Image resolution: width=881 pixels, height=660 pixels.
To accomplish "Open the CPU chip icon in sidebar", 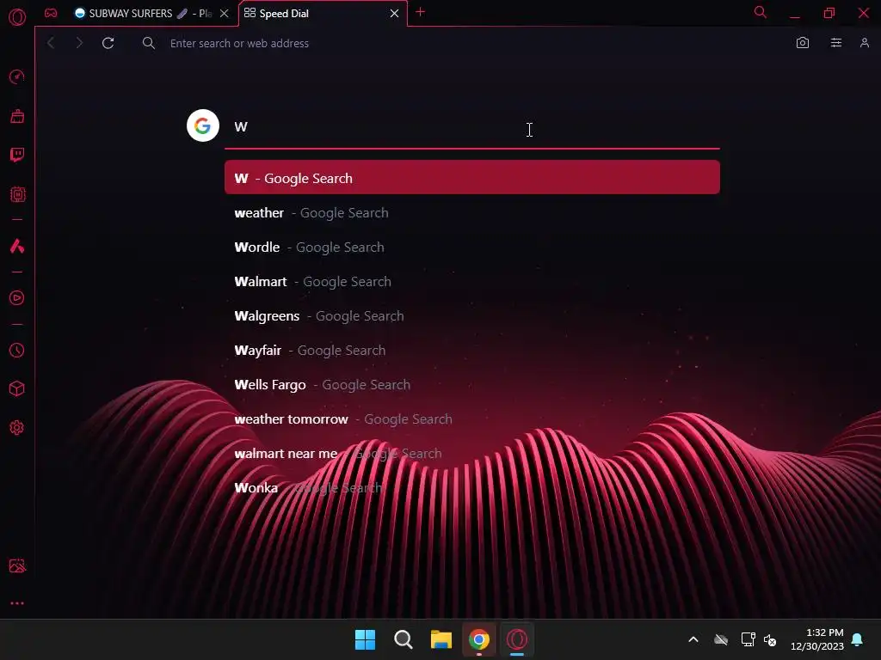I will (17, 194).
